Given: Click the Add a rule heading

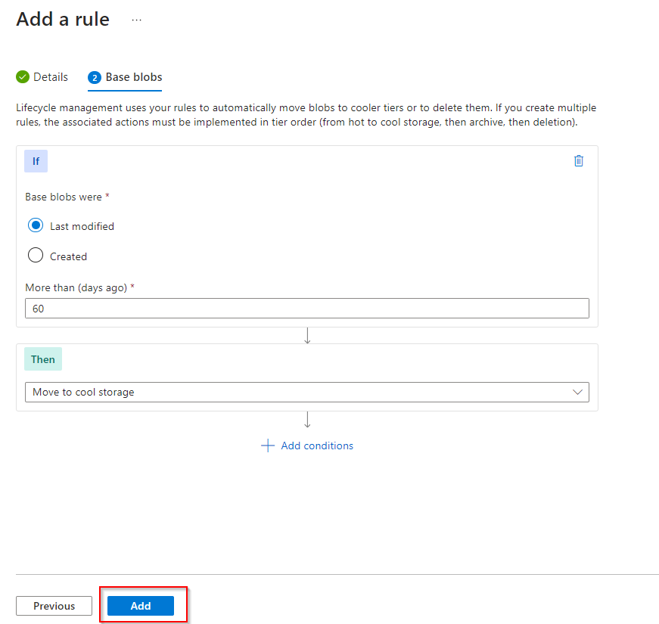Looking at the screenshot, I should (63, 20).
